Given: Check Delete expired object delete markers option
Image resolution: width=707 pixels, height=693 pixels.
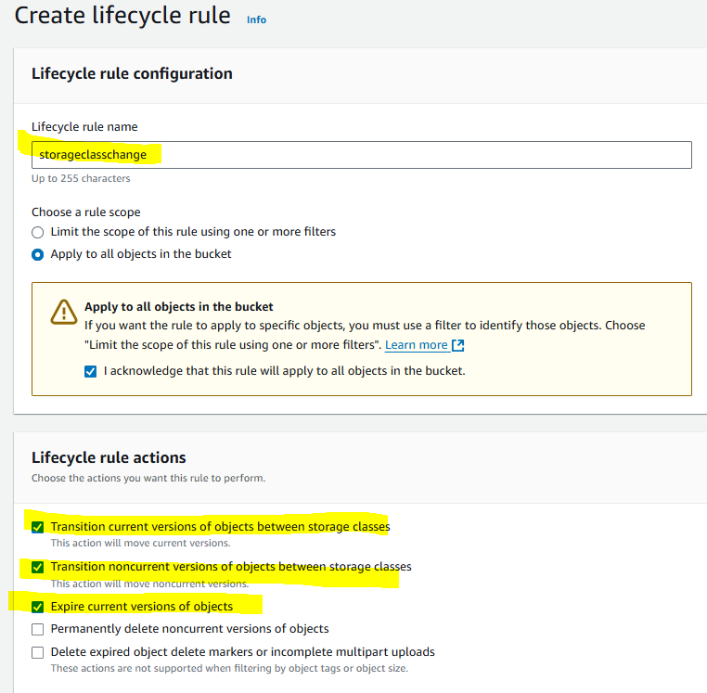Looking at the screenshot, I should pyautogui.click(x=38, y=652).
